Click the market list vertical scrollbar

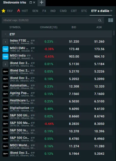pyautogui.click(x=114, y=33)
